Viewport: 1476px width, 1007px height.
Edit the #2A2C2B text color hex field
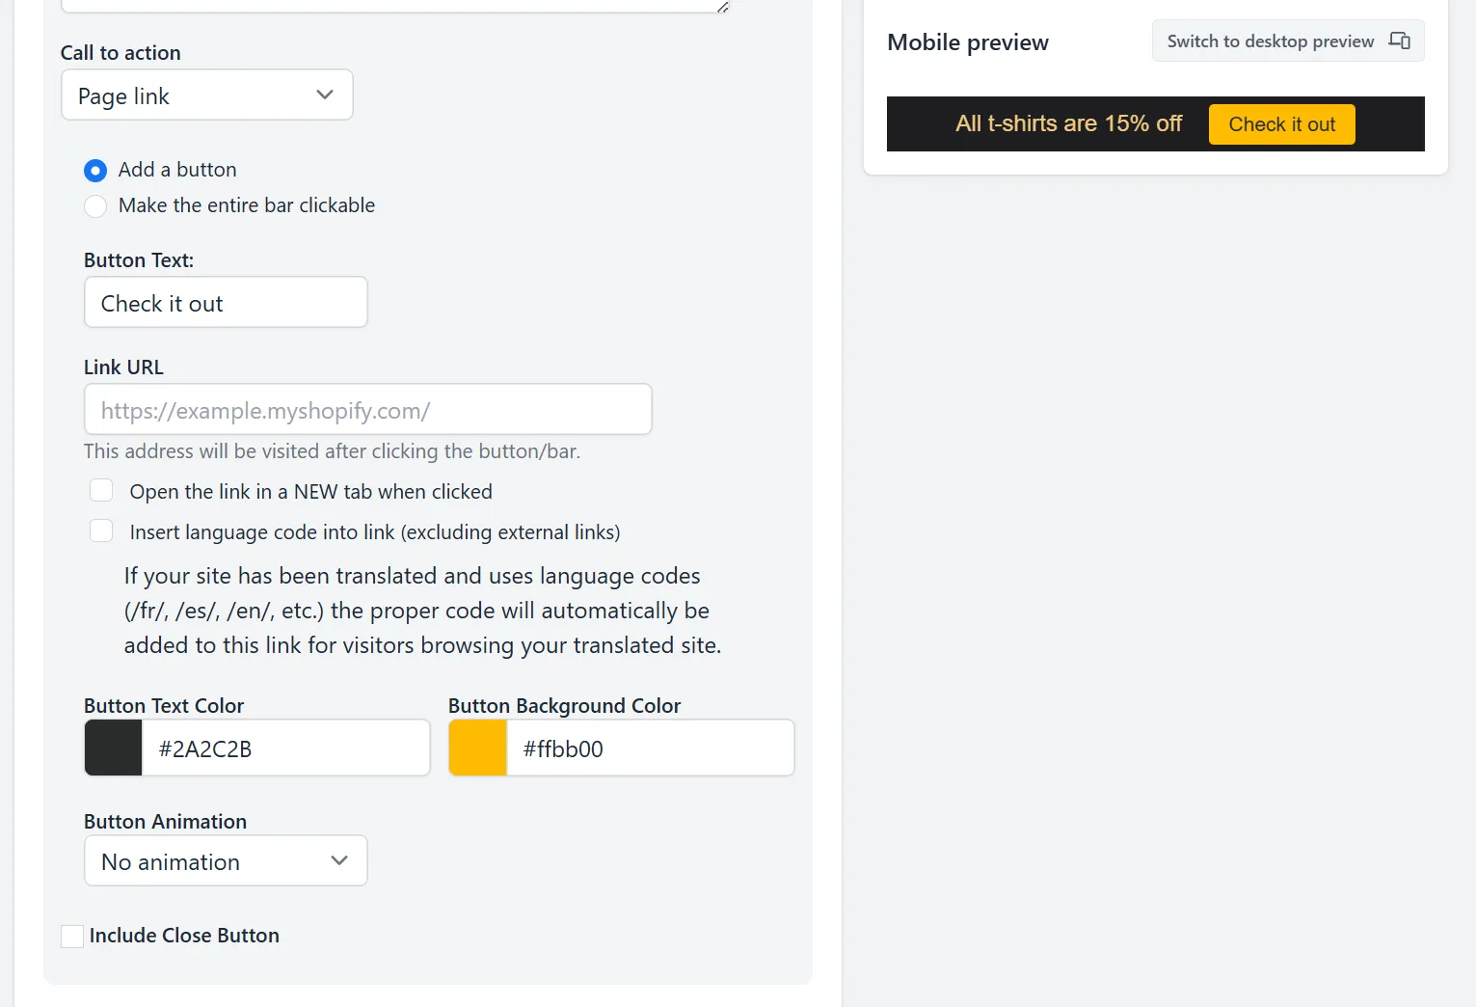pyautogui.click(x=286, y=748)
